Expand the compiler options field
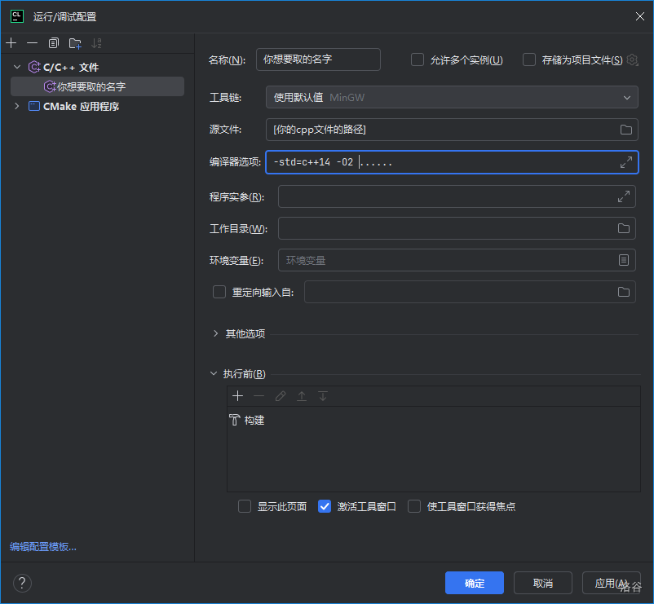The width and height of the screenshot is (654, 604). pyautogui.click(x=625, y=162)
